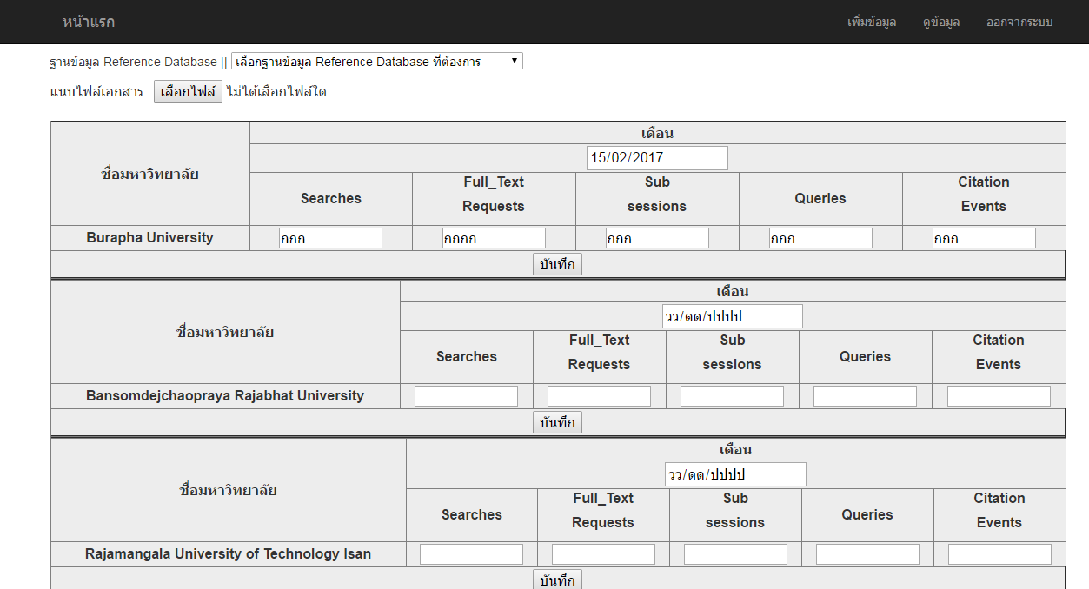Viewport: 1089px width, 589px height.
Task: Open the เพิ่มข้อมูล menu item
Action: pos(872,22)
